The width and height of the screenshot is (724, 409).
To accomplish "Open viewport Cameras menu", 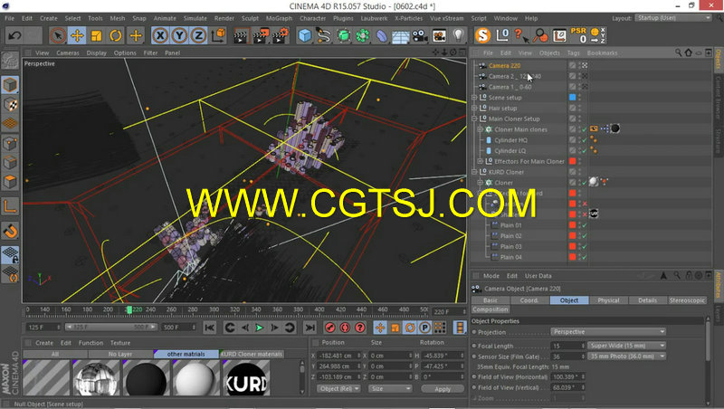I will (x=68, y=53).
